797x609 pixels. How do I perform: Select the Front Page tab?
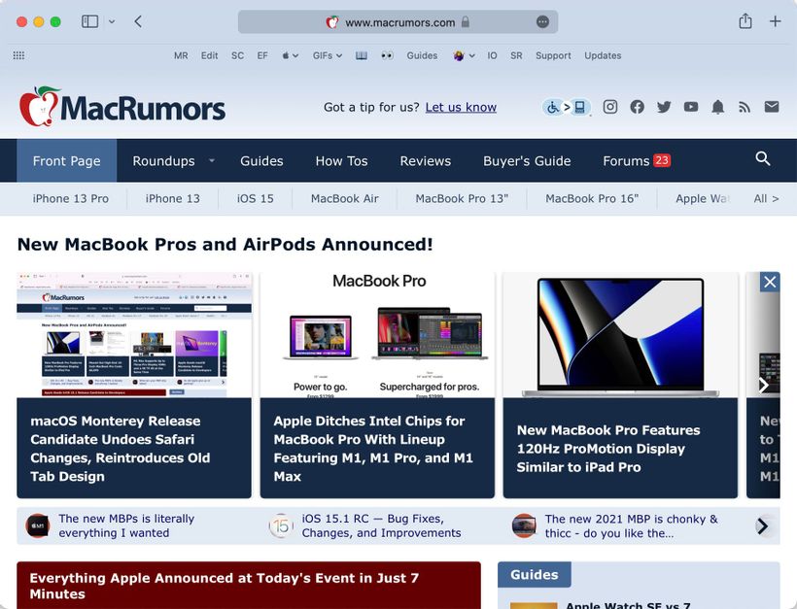[x=67, y=160]
